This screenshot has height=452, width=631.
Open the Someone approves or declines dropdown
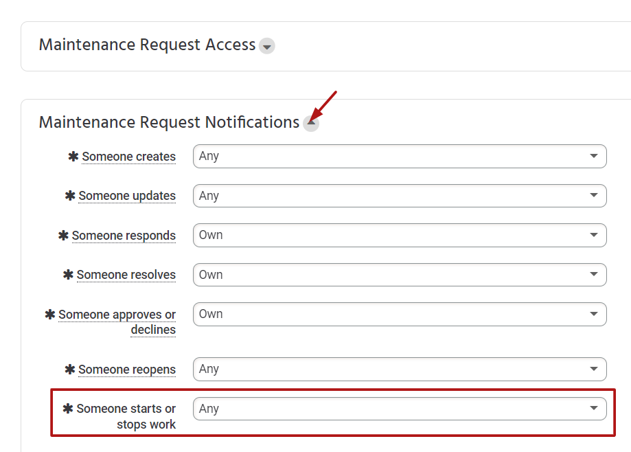(400, 314)
